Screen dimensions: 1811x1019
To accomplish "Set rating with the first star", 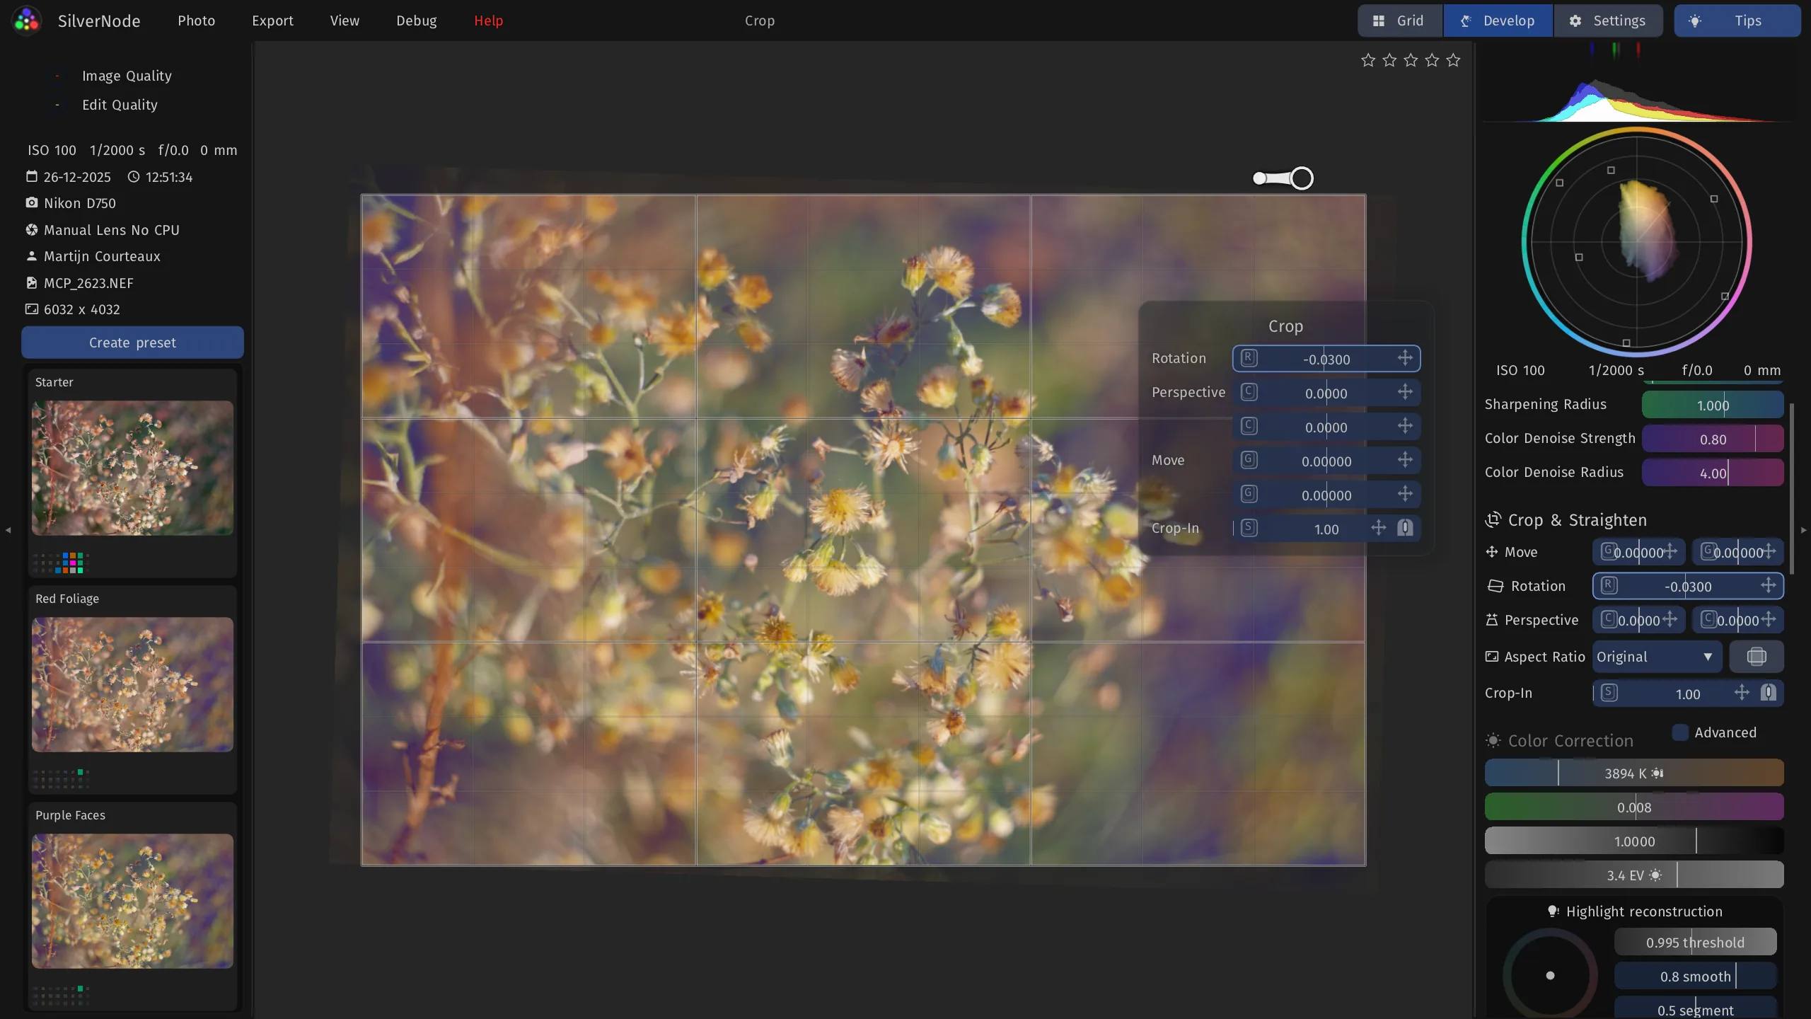I will point(1368,60).
